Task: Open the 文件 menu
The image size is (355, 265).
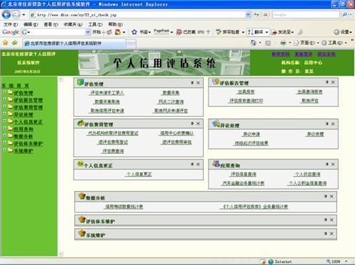Action: point(11,24)
